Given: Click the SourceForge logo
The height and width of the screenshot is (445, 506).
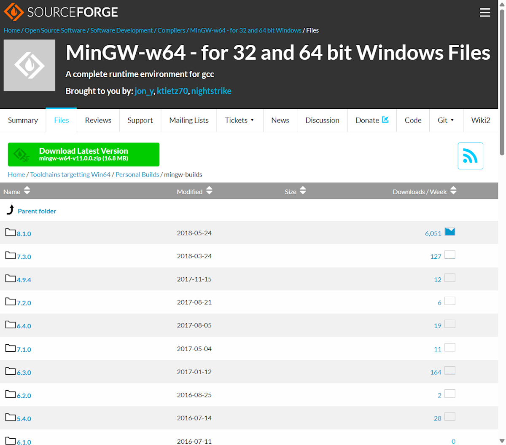Looking at the screenshot, I should pos(61,12).
